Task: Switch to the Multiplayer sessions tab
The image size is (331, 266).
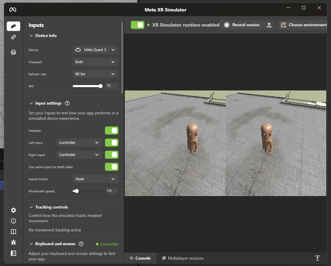Action: [183, 258]
